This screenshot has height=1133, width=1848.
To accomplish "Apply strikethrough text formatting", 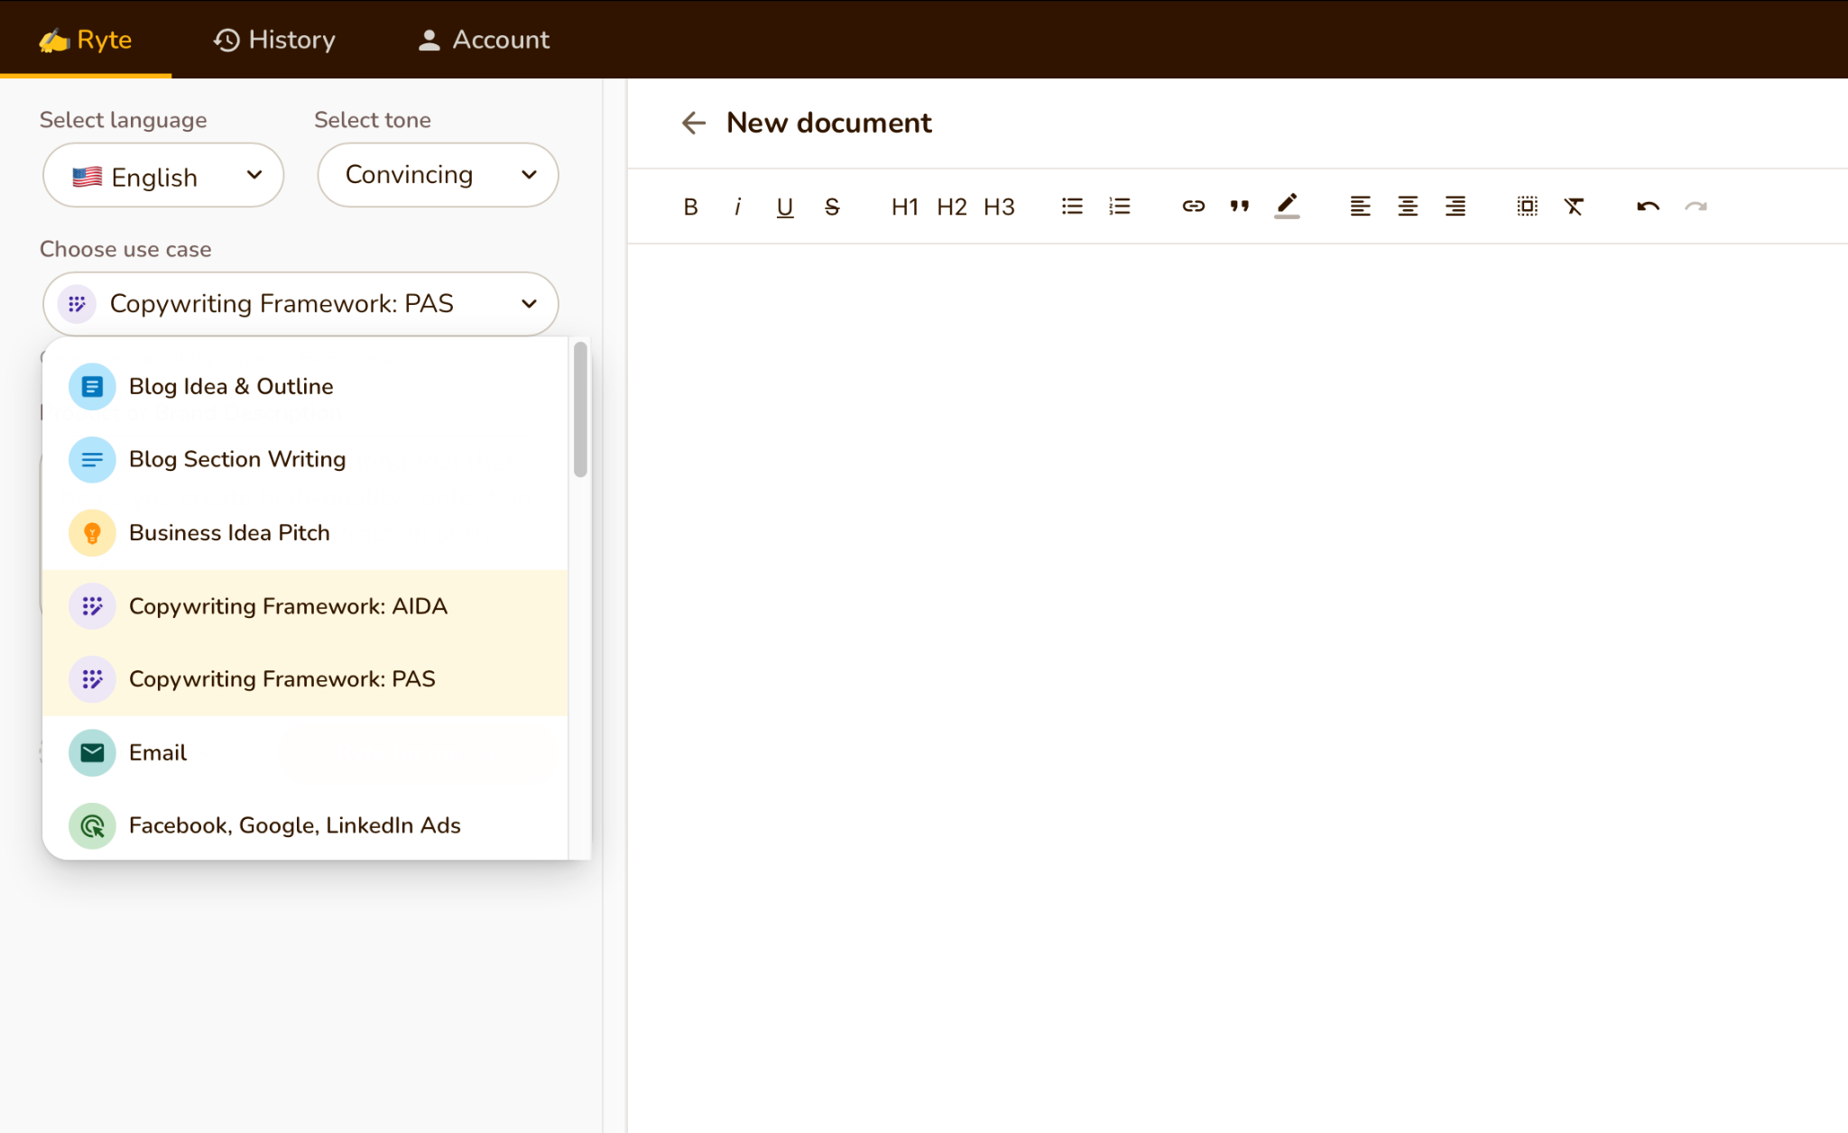I will [x=832, y=207].
